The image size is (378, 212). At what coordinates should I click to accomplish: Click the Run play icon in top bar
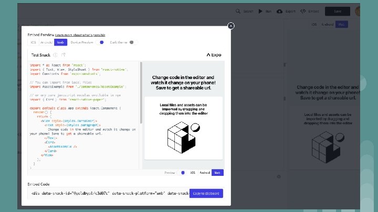tap(260, 12)
